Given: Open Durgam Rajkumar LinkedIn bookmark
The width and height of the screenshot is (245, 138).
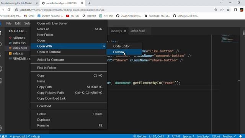Looking at the screenshot, I should 50,16.
